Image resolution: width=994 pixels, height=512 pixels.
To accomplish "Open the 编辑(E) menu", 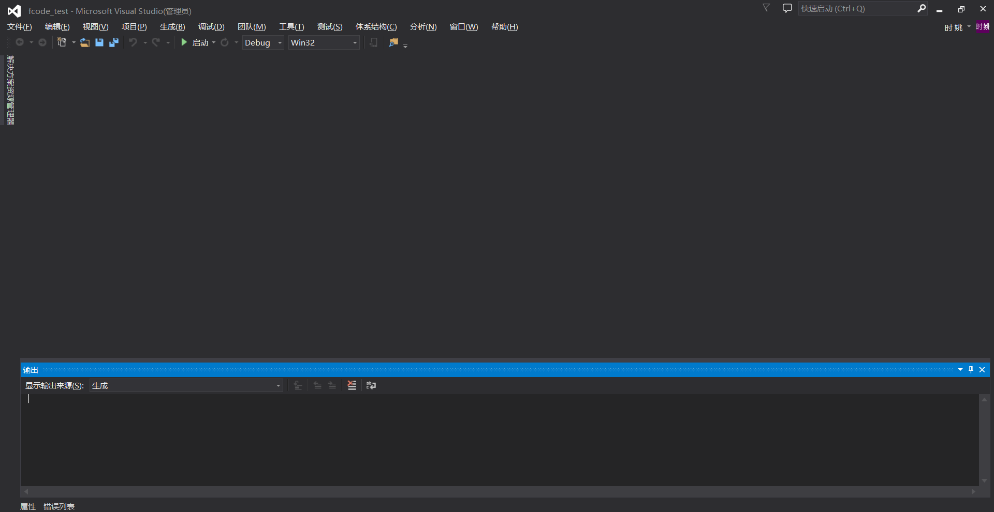I will click(x=57, y=27).
